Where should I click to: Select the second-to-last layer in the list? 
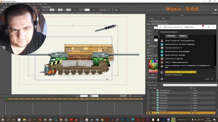coord(181,110)
